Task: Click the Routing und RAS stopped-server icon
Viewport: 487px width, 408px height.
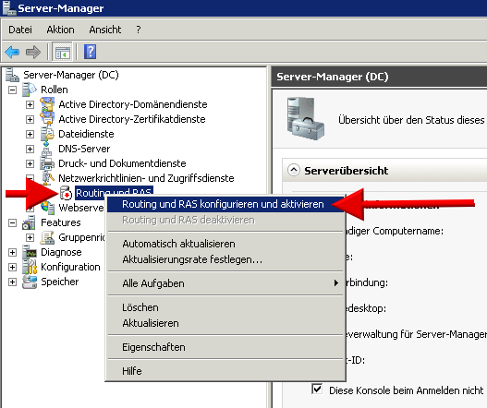Action: [66, 193]
